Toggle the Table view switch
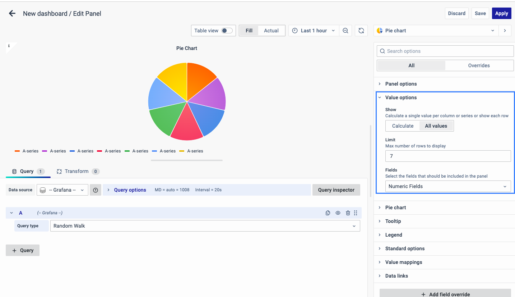The width and height of the screenshot is (515, 297). 226,31
